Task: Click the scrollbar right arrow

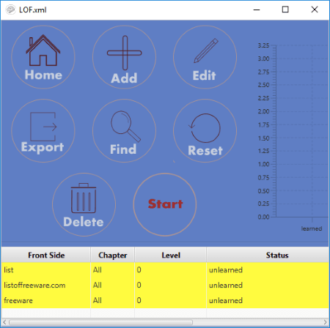Action: [x=325, y=322]
